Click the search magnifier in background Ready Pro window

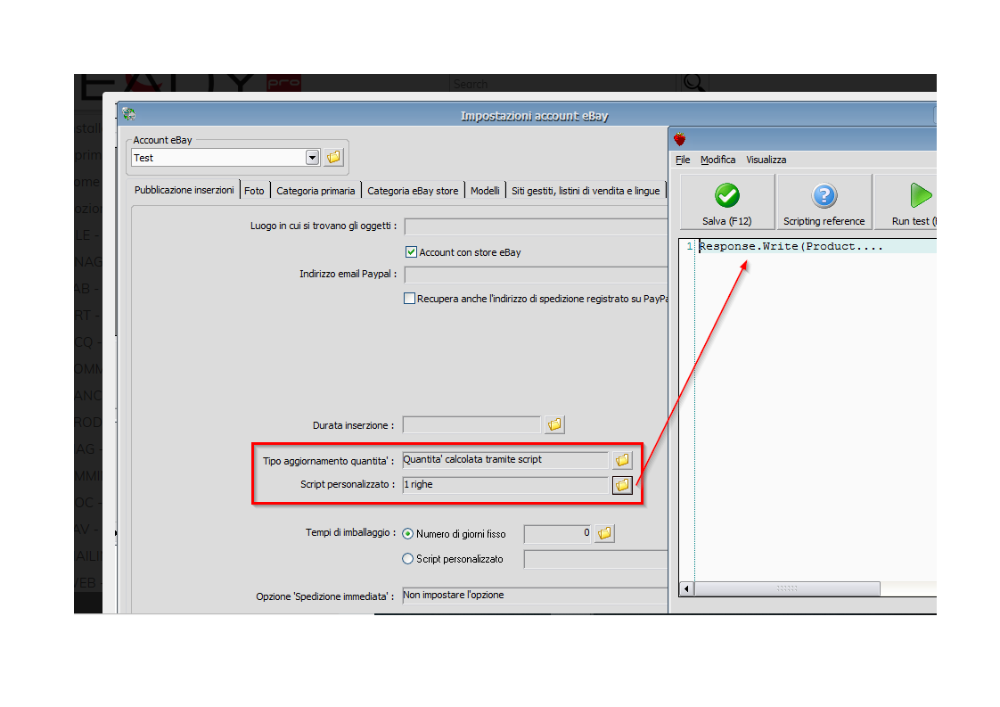coord(693,82)
